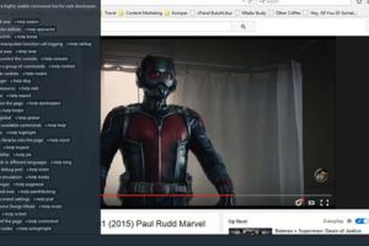Click the Autoplay info icon
This screenshot has width=369, height=246.
click(x=349, y=221)
